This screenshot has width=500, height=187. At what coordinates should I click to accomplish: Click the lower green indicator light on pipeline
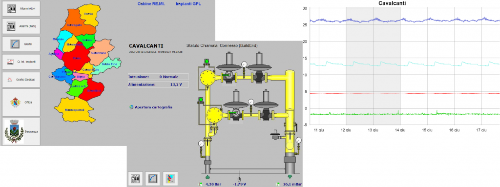[x=201, y=100]
